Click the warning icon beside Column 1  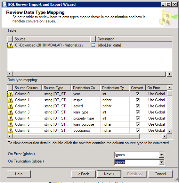(x=10, y=100)
